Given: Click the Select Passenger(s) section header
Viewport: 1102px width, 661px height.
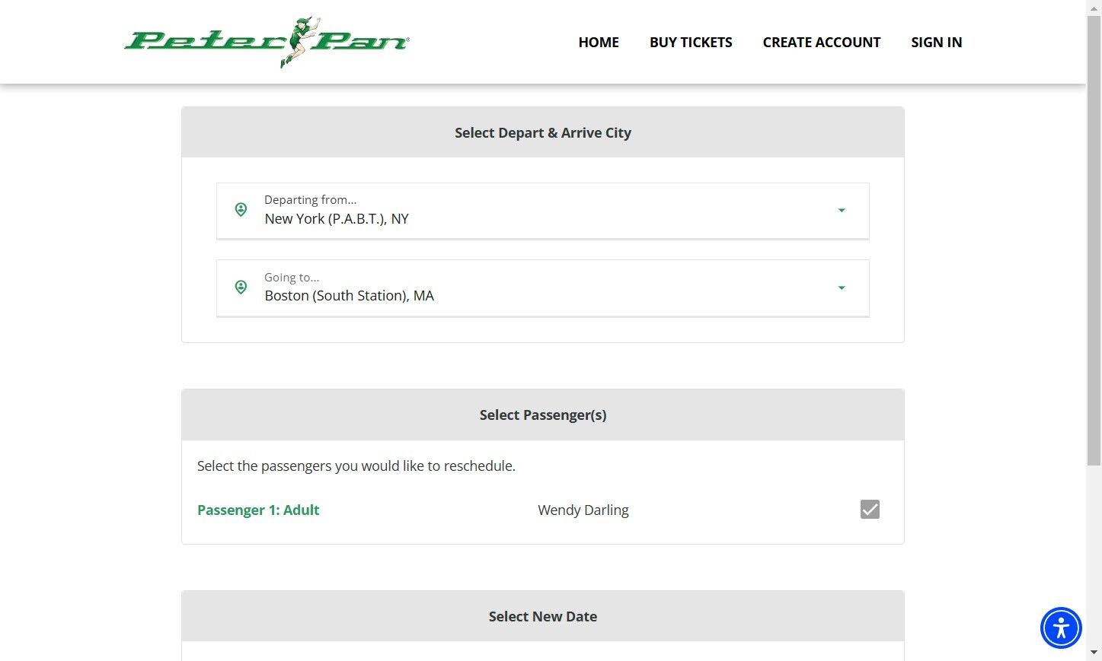Looking at the screenshot, I should pyautogui.click(x=542, y=415).
